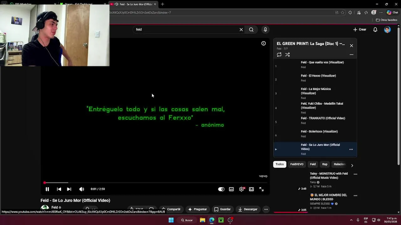Image resolution: width=401 pixels, height=225 pixels.
Task: Toggle subtitles on the player
Action: point(231,189)
